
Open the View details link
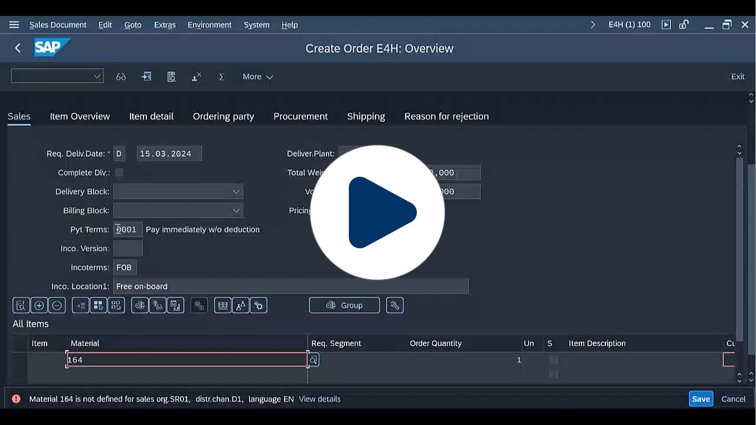point(320,399)
